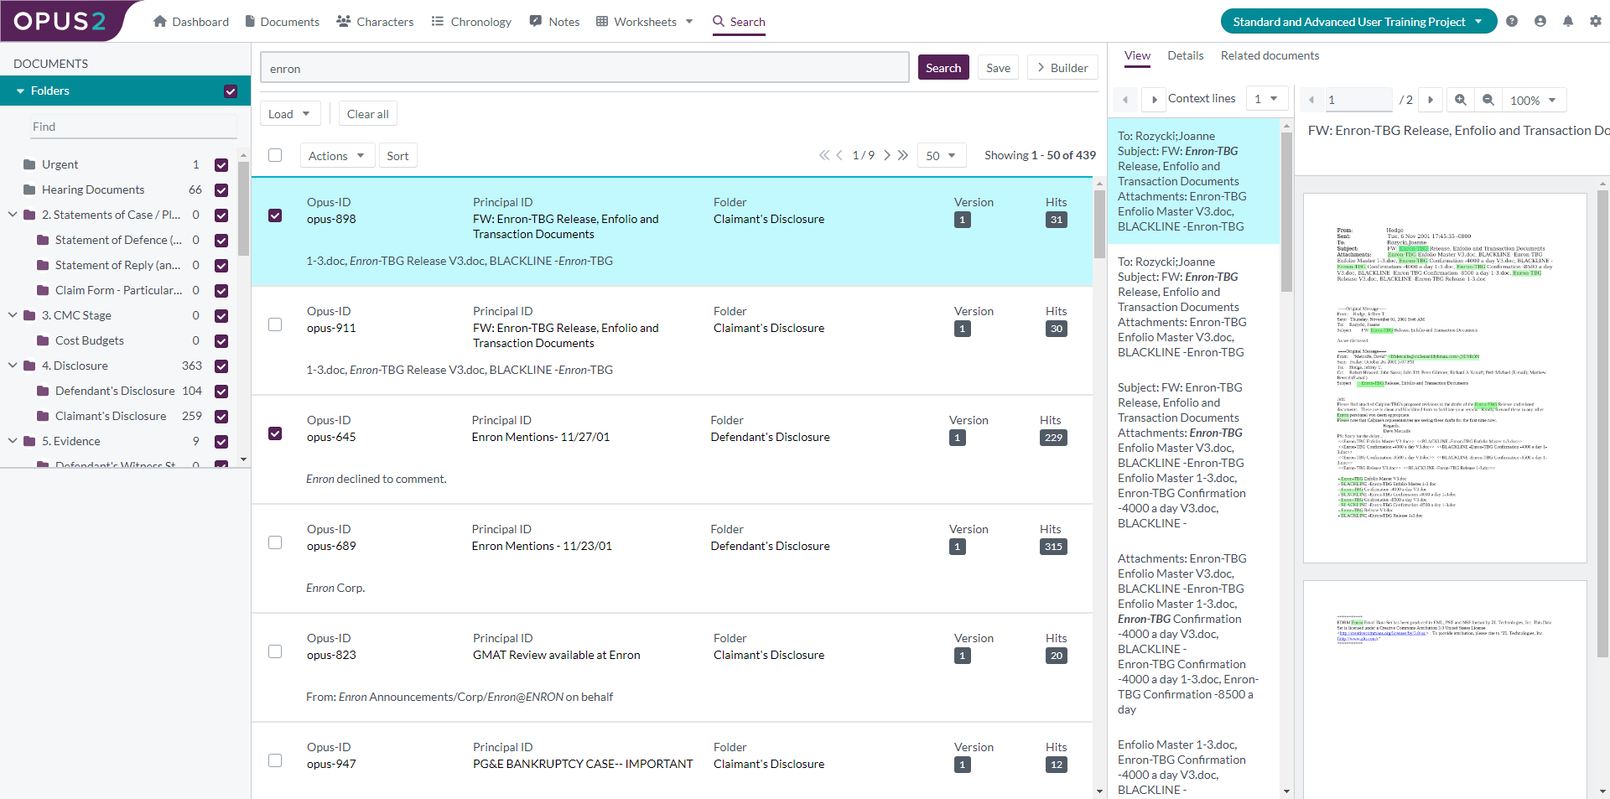
Task: Click the folder tree scrollbar
Action: coord(243,208)
